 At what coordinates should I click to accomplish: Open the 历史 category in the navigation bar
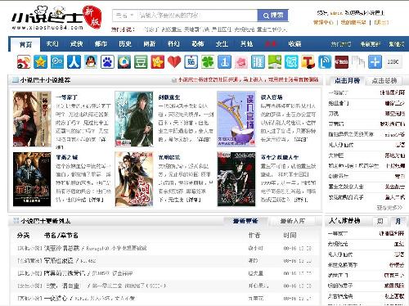click(125, 43)
